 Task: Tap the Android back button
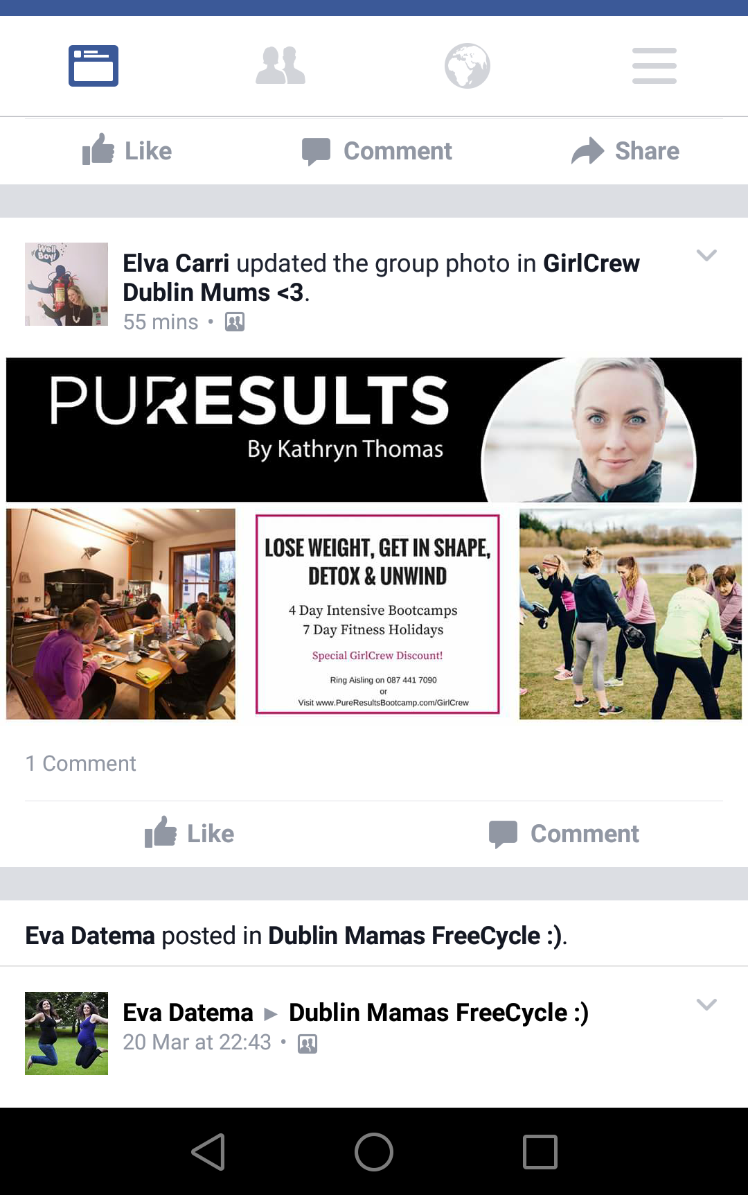tap(208, 1152)
